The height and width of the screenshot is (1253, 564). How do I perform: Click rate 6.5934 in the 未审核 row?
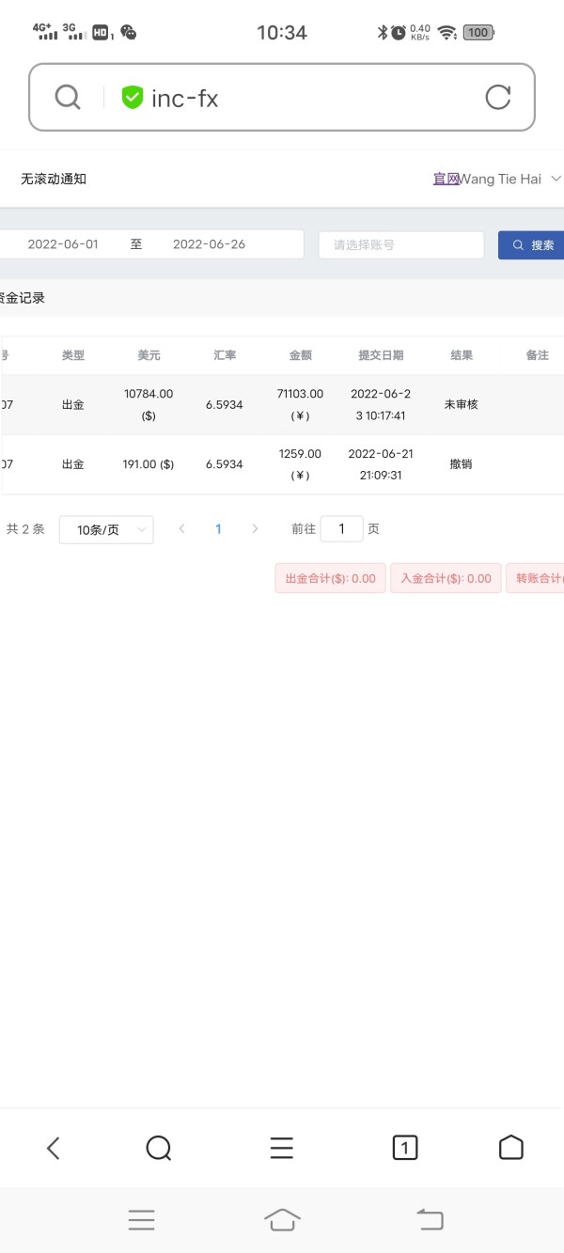point(225,404)
